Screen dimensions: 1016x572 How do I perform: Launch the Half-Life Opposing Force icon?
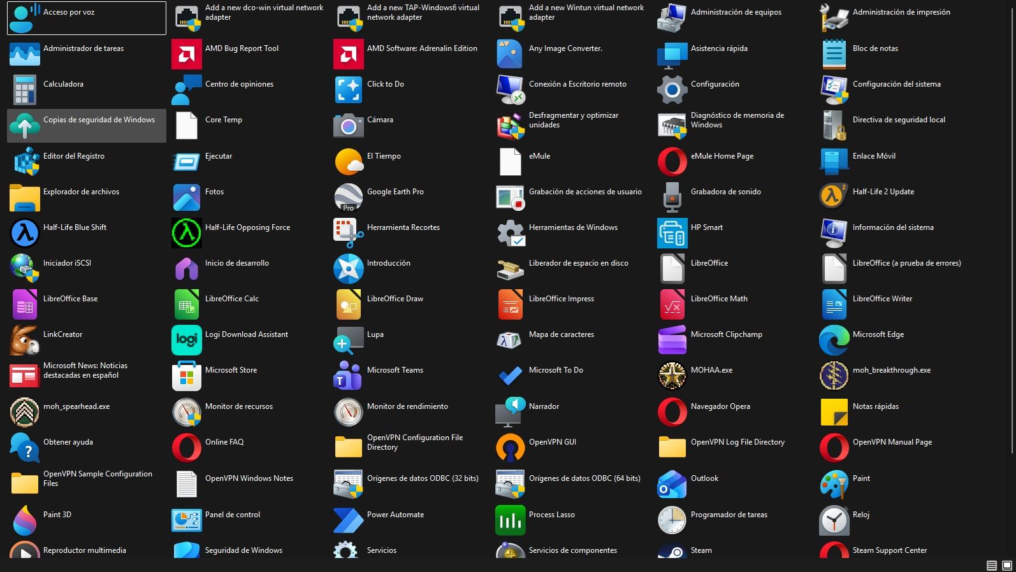coord(187,233)
